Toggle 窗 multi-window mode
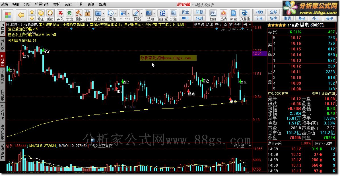The height and width of the screenshot is (176, 340). point(231,24)
